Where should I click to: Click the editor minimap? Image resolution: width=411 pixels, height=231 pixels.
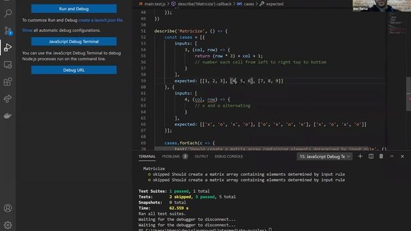(397, 24)
